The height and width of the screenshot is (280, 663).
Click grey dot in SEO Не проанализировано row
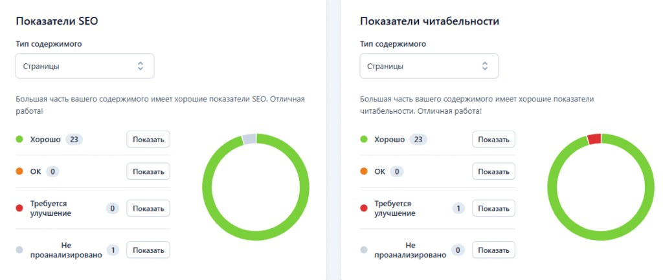(19, 250)
